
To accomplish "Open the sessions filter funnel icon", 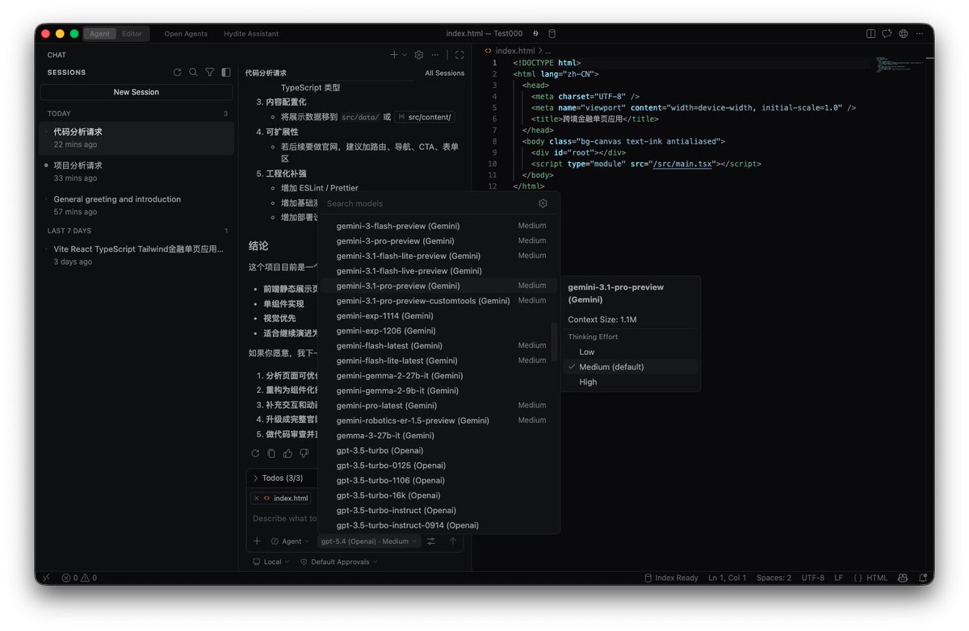I will (x=210, y=73).
